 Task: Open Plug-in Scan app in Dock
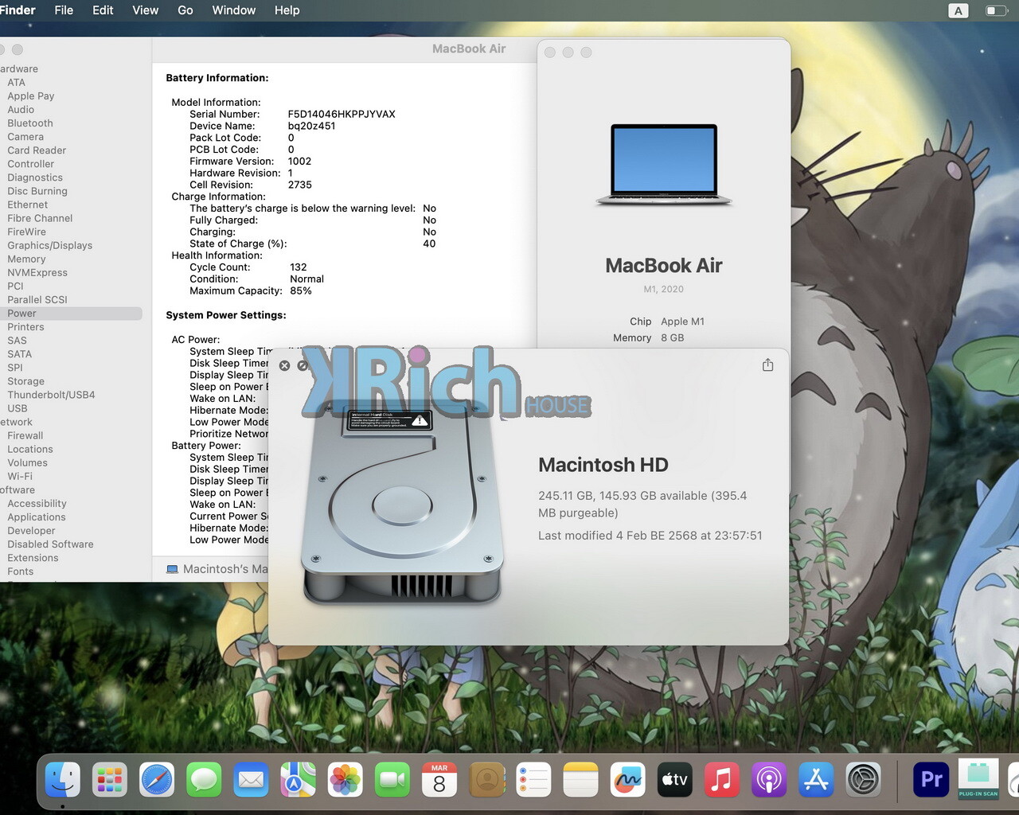coord(978,780)
